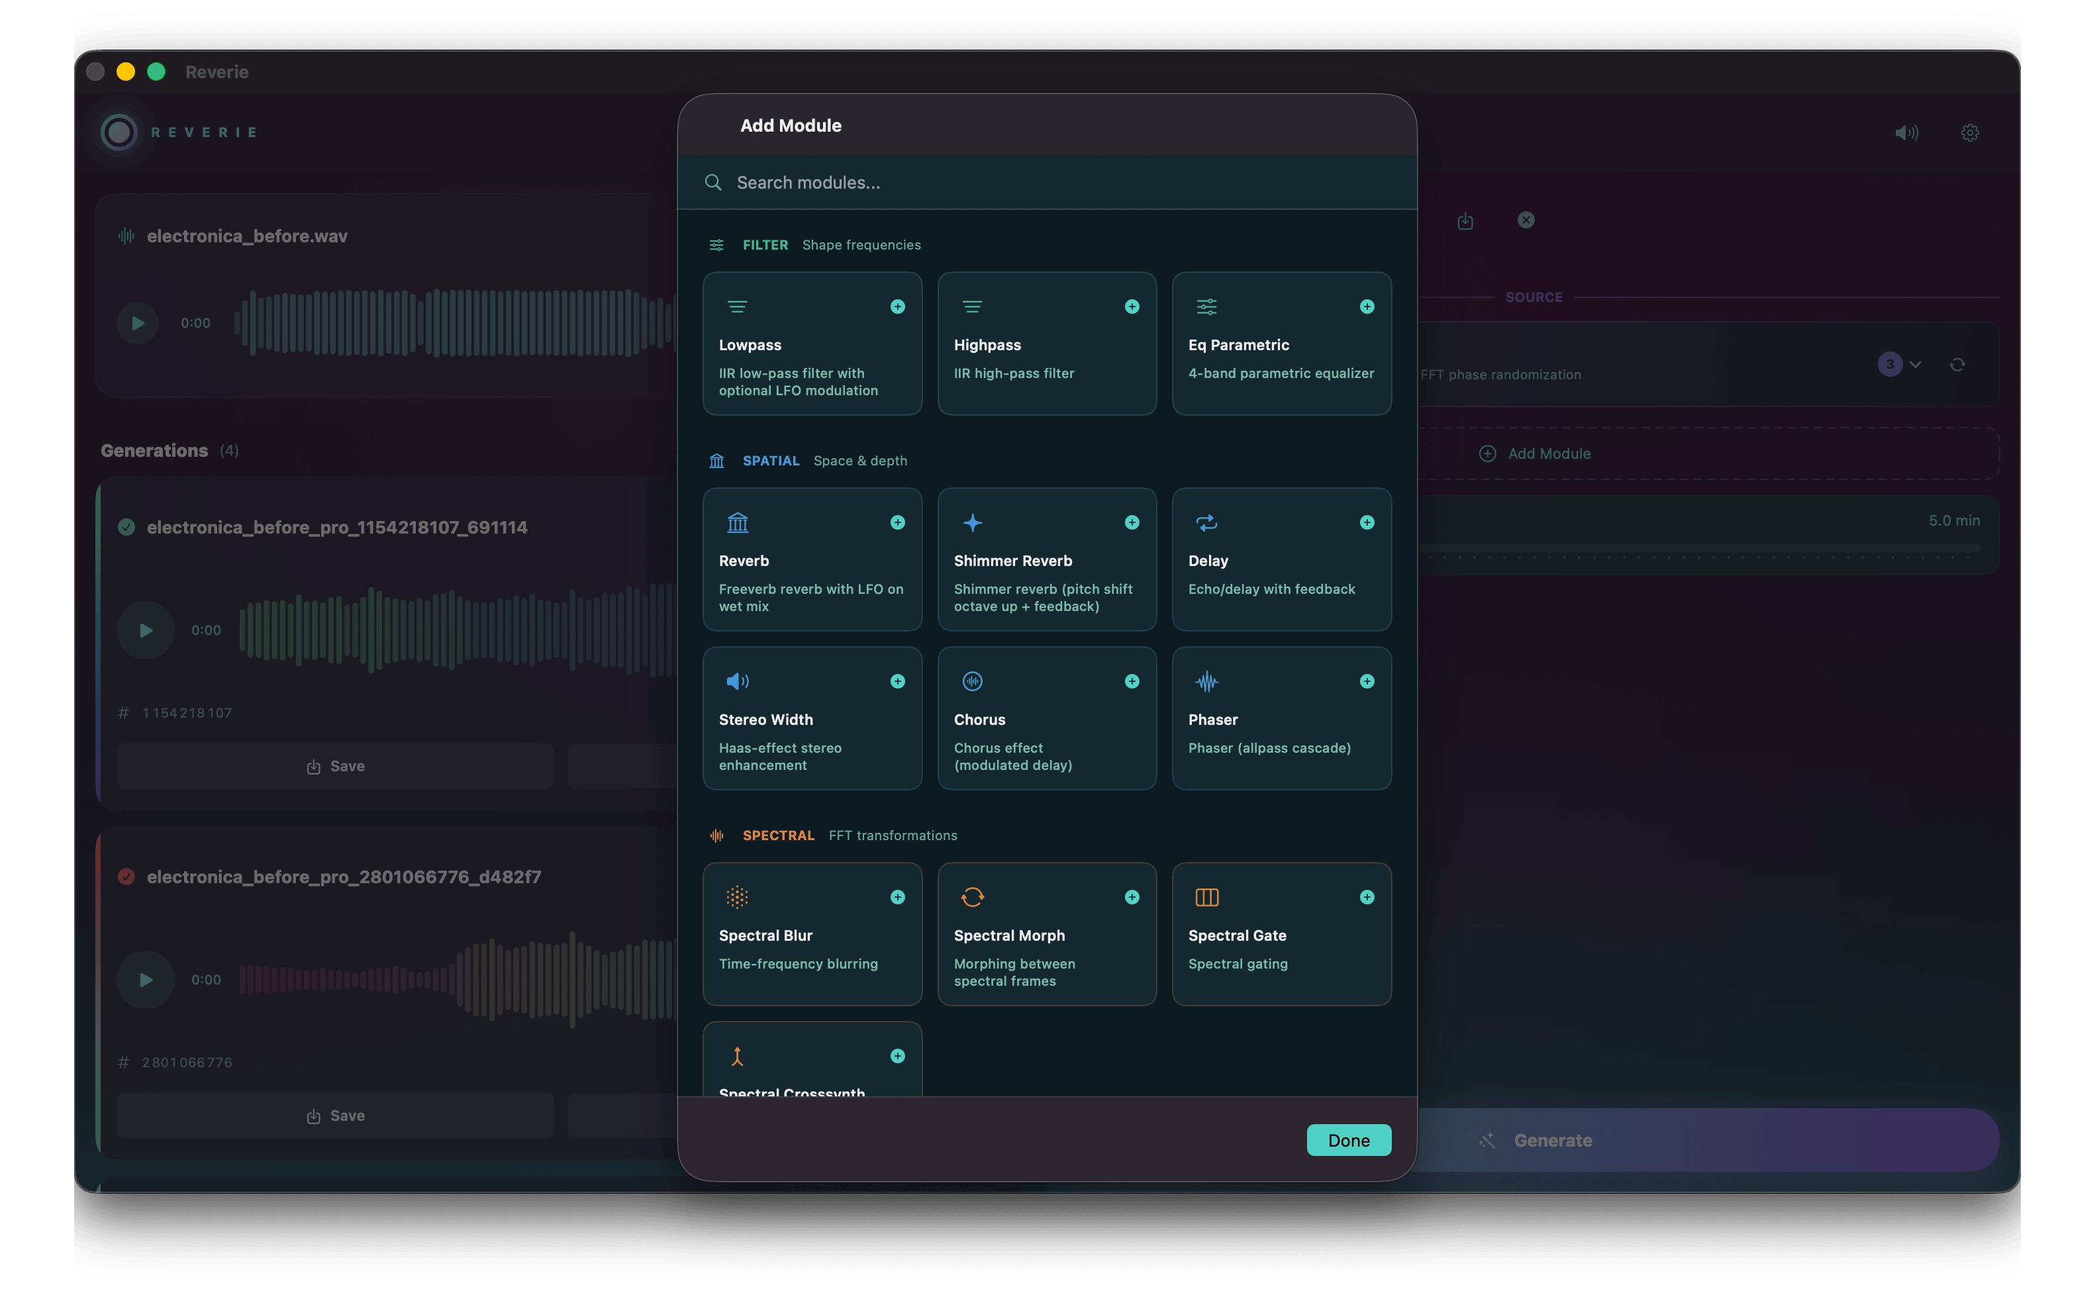Seek in generation 1154218107 waveform
Viewport: 2095px width, 1291px height.
[x=457, y=630]
